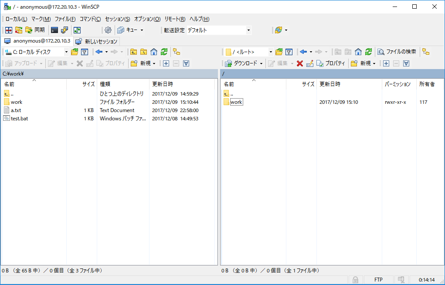Image resolution: width=445 pixels, height=285 pixels.
Task: Click the ファイルの検索 find files button
Action: pos(397,52)
